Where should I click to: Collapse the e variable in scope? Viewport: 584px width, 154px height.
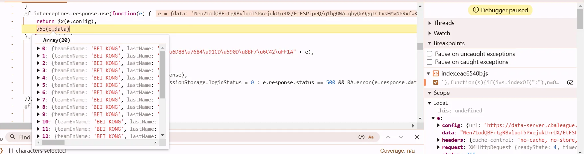tap(433, 118)
